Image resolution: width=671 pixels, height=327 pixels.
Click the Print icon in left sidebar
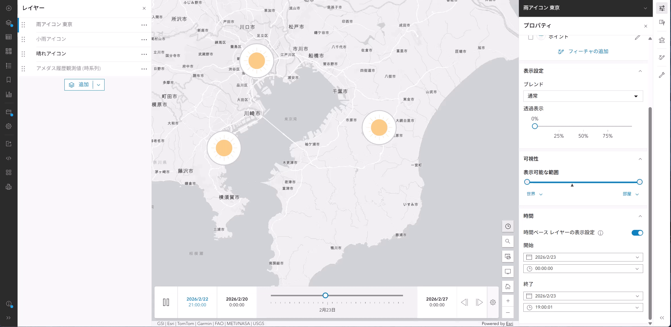click(x=9, y=187)
